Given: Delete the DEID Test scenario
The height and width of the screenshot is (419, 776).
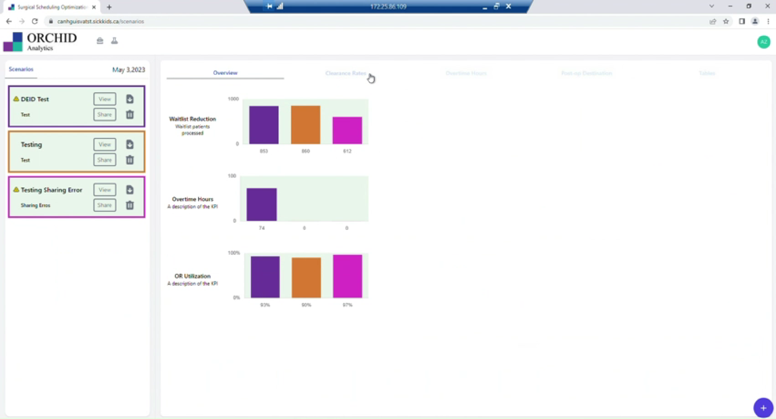Looking at the screenshot, I should (130, 114).
